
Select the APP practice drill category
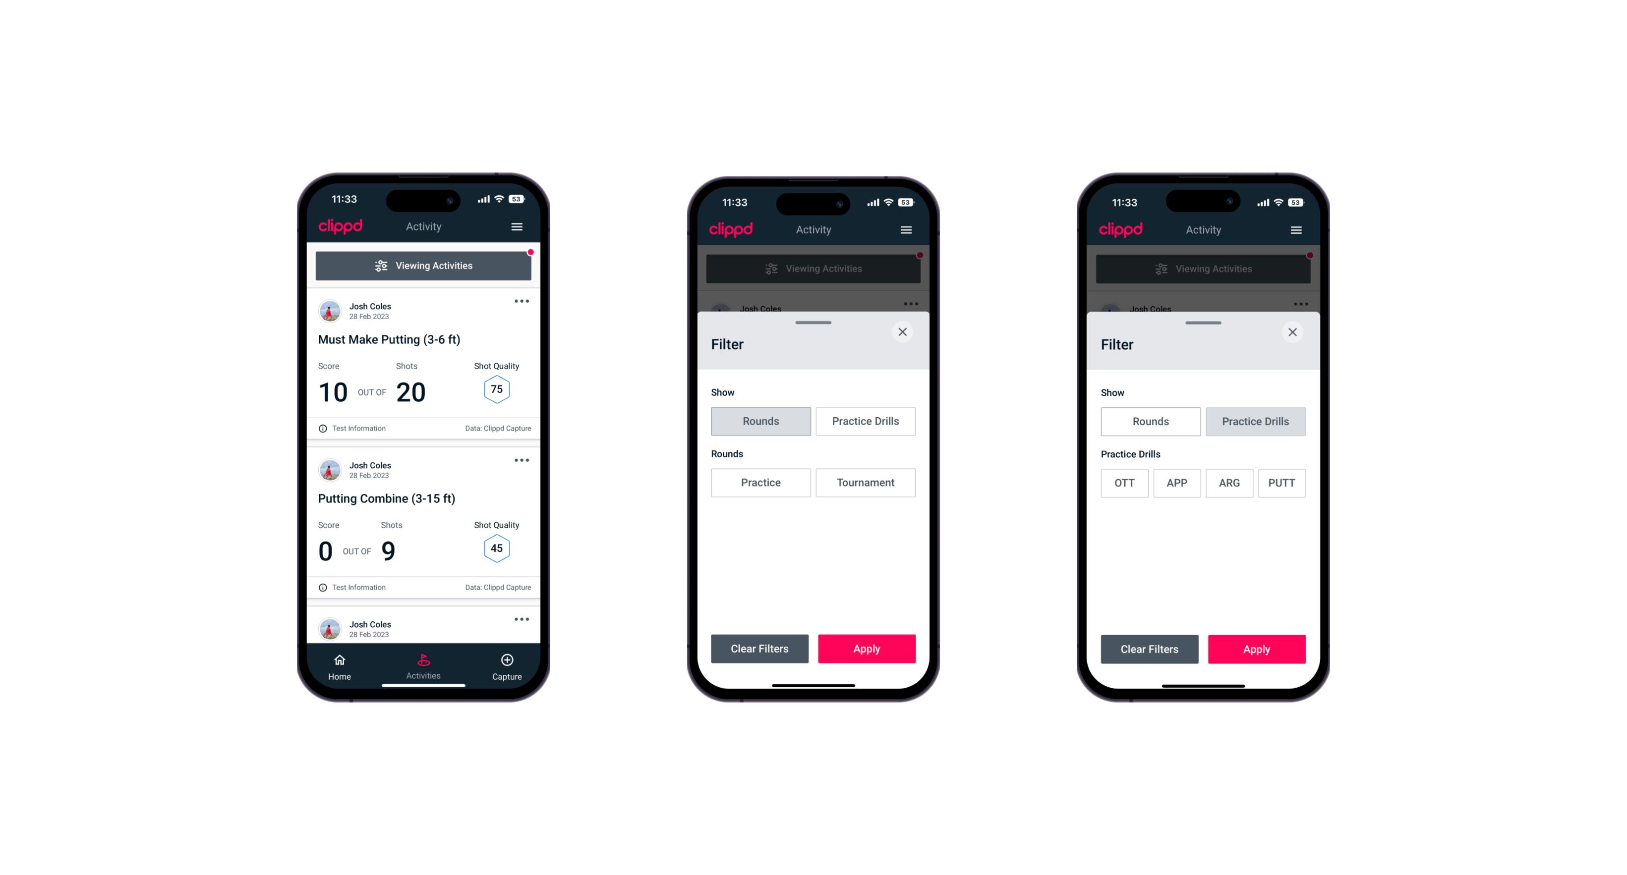pyautogui.click(x=1176, y=483)
